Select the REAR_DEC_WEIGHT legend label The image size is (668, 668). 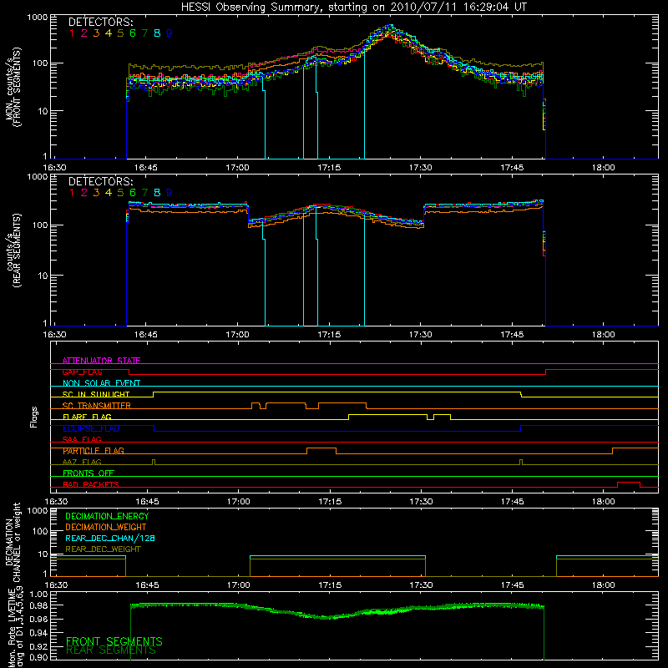[x=103, y=549]
